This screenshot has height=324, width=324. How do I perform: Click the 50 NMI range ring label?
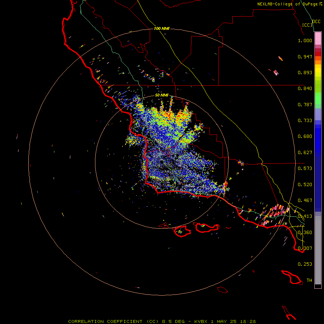pos(162,95)
